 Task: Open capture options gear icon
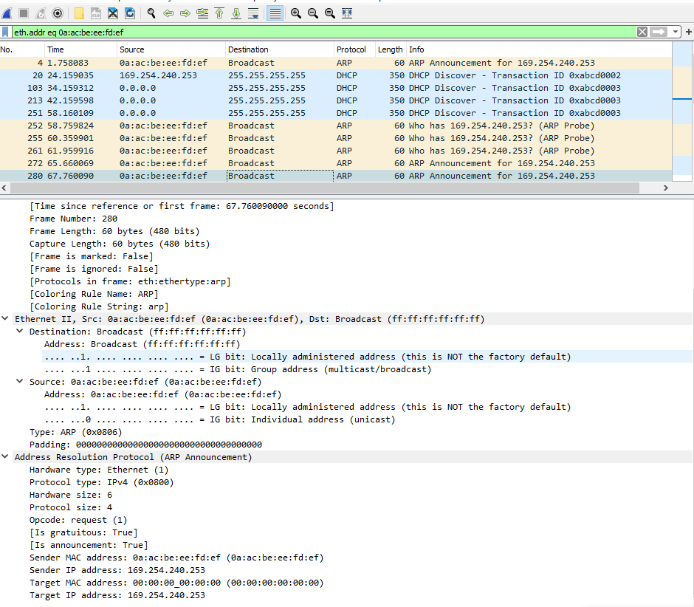[x=58, y=13]
